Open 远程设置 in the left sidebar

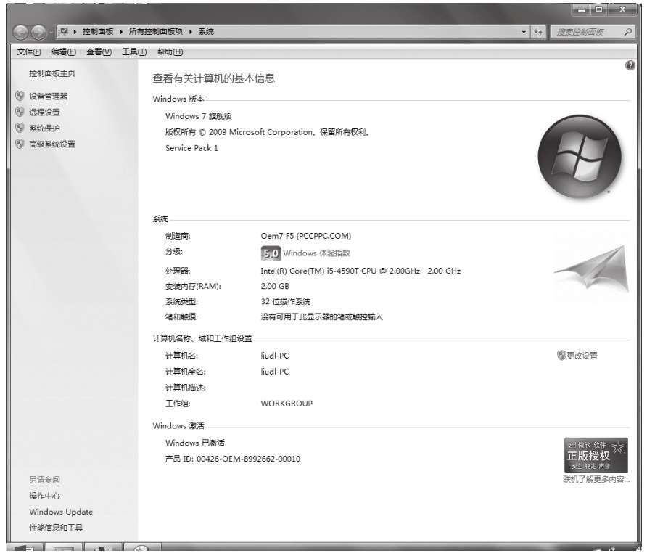pyautogui.click(x=44, y=112)
